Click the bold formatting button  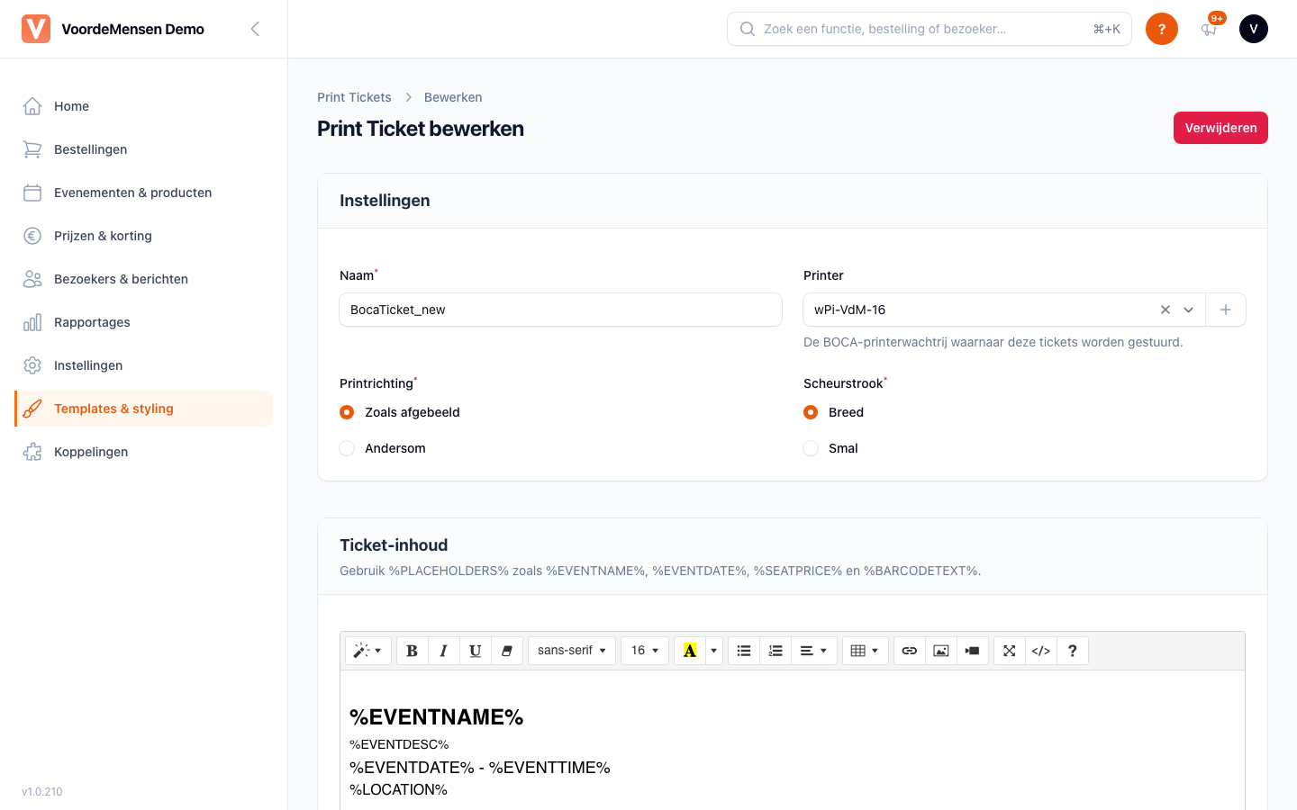[x=412, y=651]
